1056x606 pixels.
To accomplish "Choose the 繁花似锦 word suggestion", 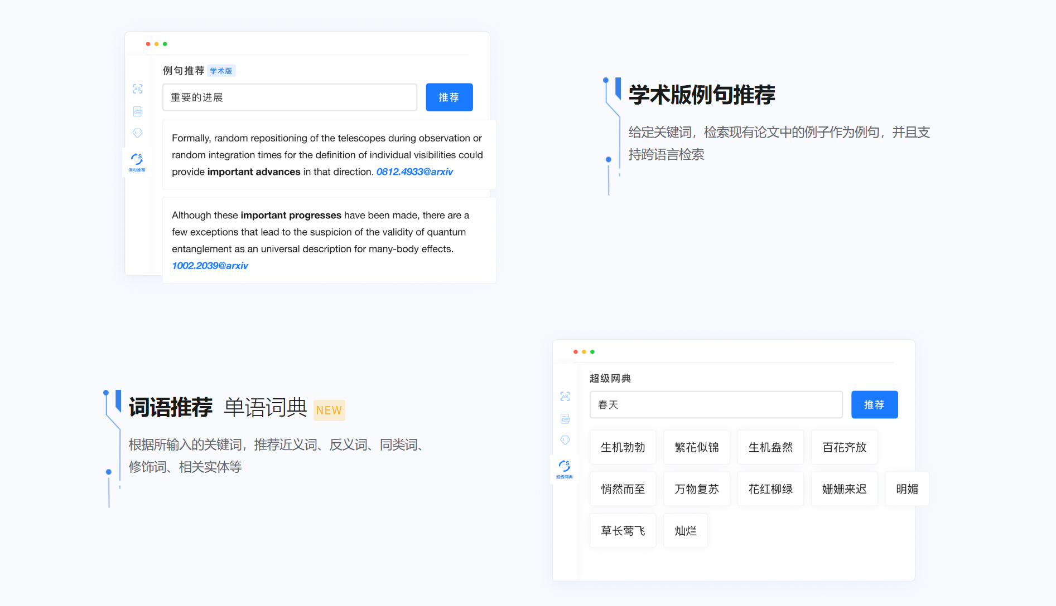I will tap(696, 447).
